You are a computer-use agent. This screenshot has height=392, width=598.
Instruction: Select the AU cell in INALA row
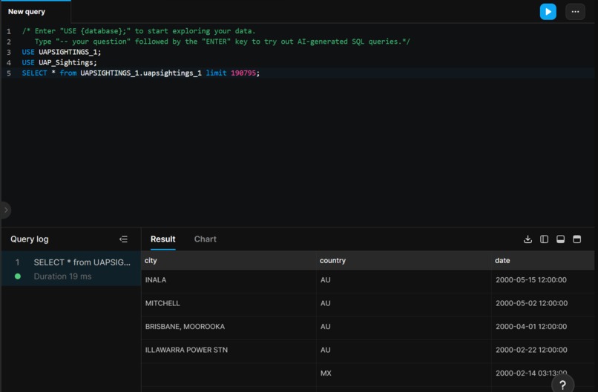tap(404, 280)
